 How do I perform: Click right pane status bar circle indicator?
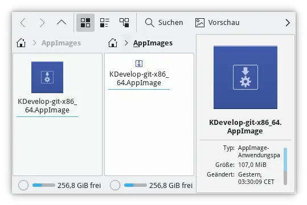coord(115,185)
